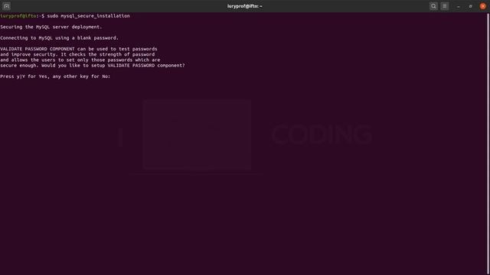Click the 'Press y|Y for Yes' prompt
490x275 pixels.
[x=55, y=76]
